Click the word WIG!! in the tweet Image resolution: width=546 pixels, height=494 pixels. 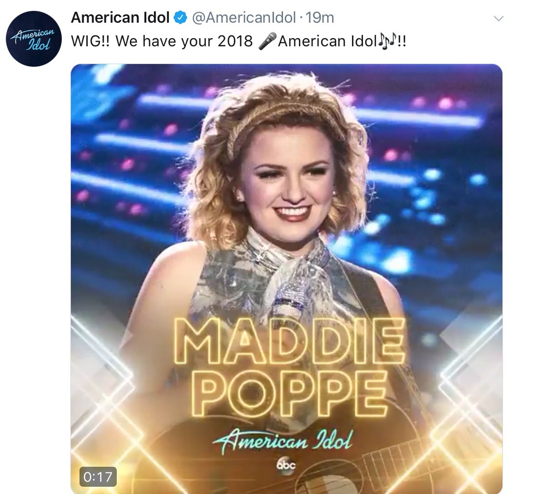point(90,41)
